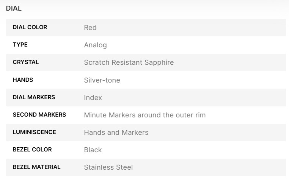
Task: Select the DIAL MARKERS label
Action: (34, 97)
